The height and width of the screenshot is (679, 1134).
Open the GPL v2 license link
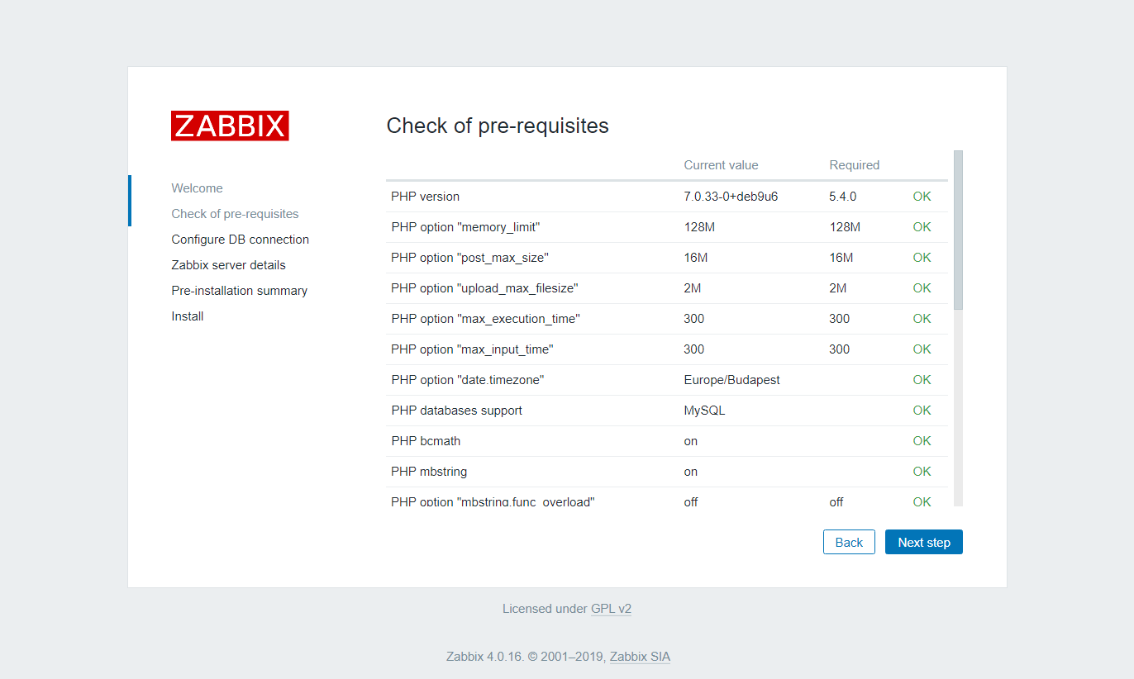click(x=611, y=609)
